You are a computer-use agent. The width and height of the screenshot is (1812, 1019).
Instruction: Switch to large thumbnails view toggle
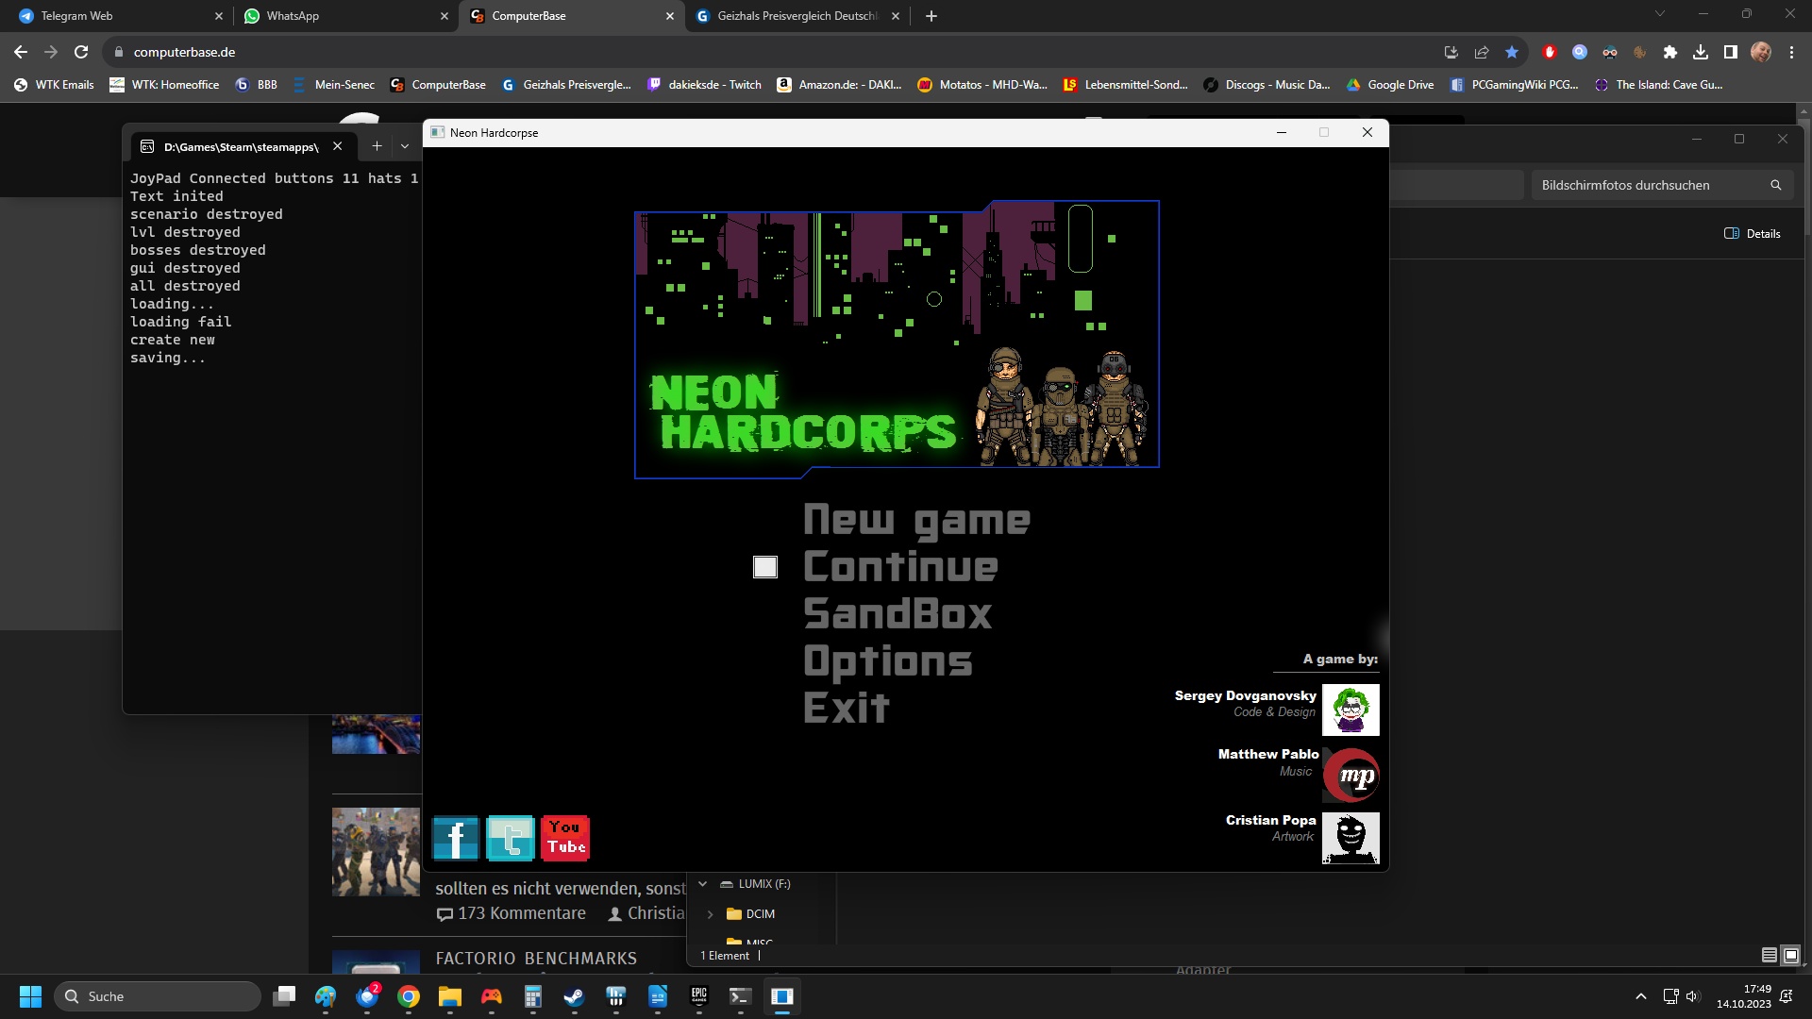pos(1790,955)
